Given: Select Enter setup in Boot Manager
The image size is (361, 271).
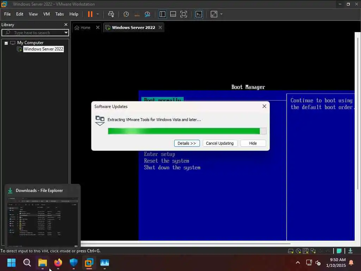Looking at the screenshot, I should 159,154.
